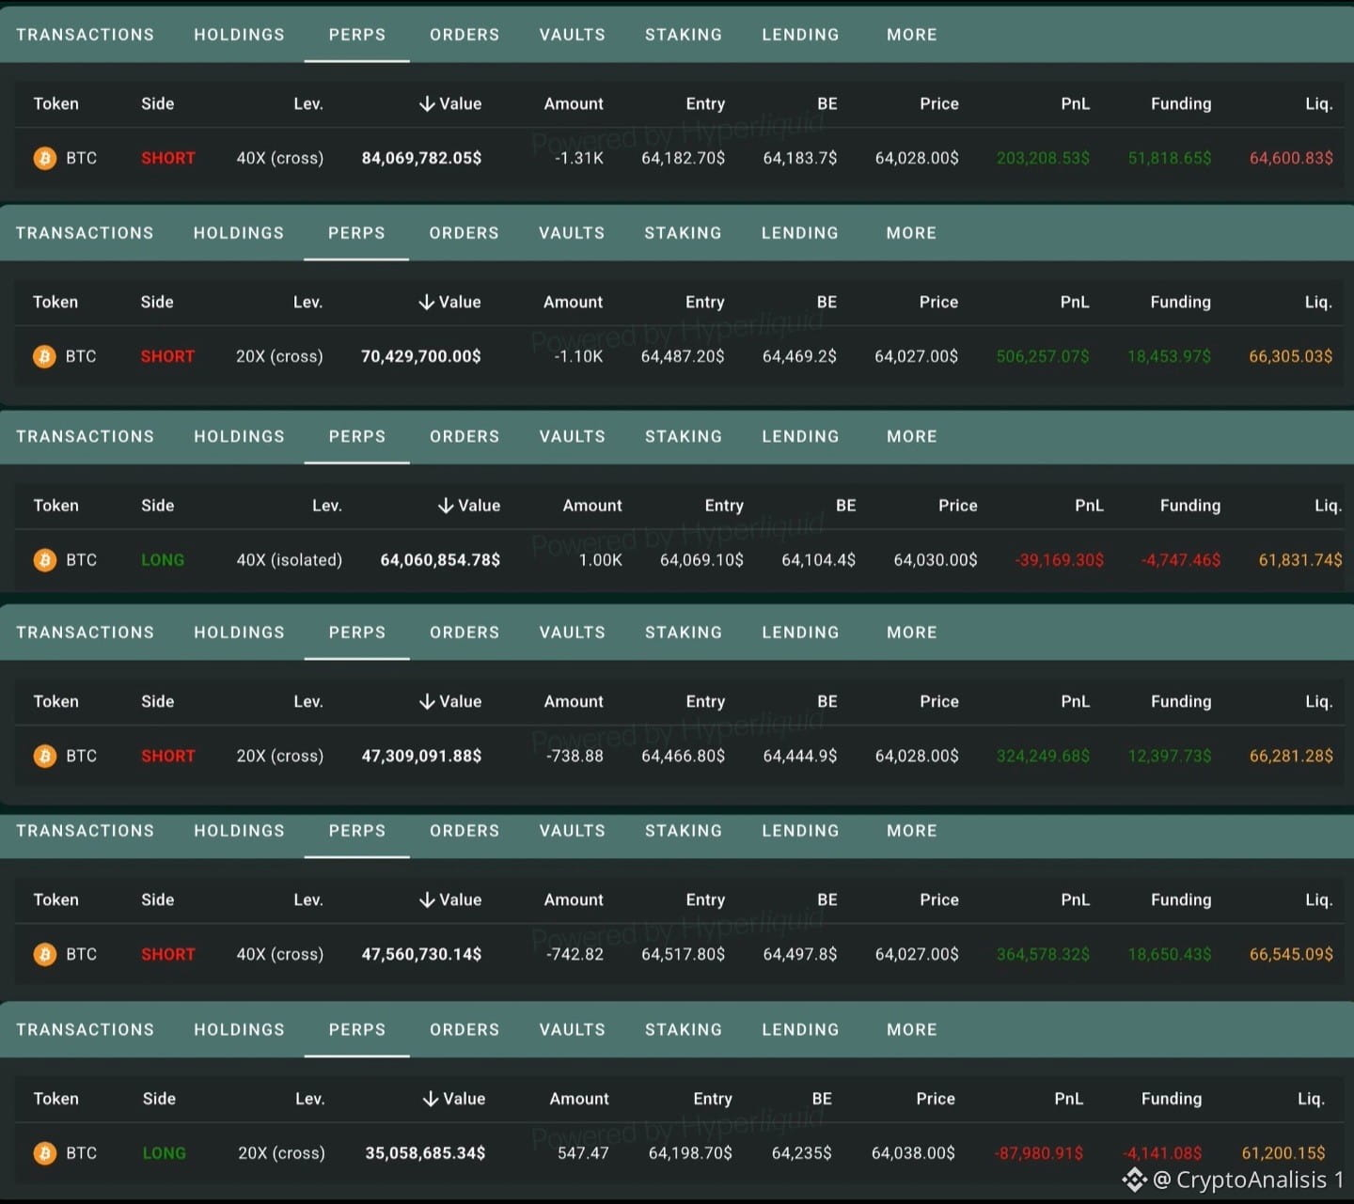This screenshot has height=1204, width=1354.
Task: Click the funding value -4,747.46$
Action: (x=1180, y=560)
